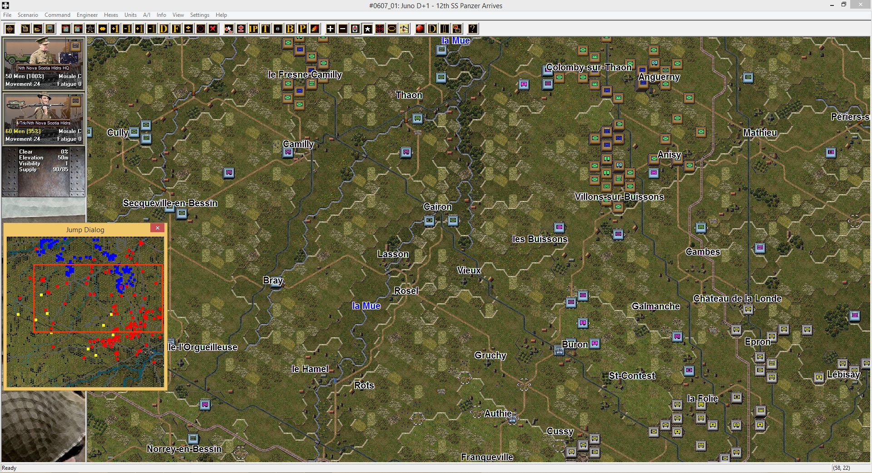Screen dimensions: 872x473
Task: Open the View menu
Action: click(x=178, y=15)
